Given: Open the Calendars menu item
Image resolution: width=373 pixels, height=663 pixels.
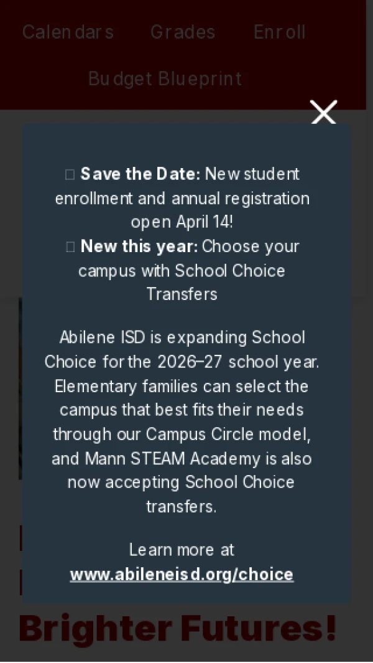Looking at the screenshot, I should coord(68,32).
